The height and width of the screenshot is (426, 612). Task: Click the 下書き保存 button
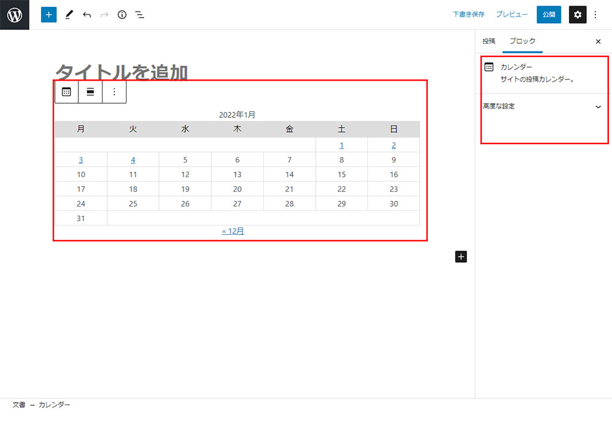(x=468, y=15)
